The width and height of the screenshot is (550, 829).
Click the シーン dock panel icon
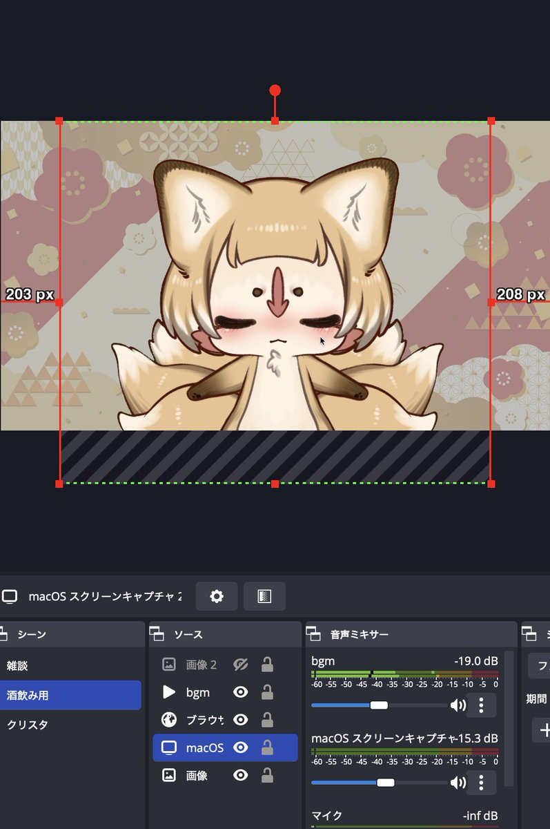3,634
